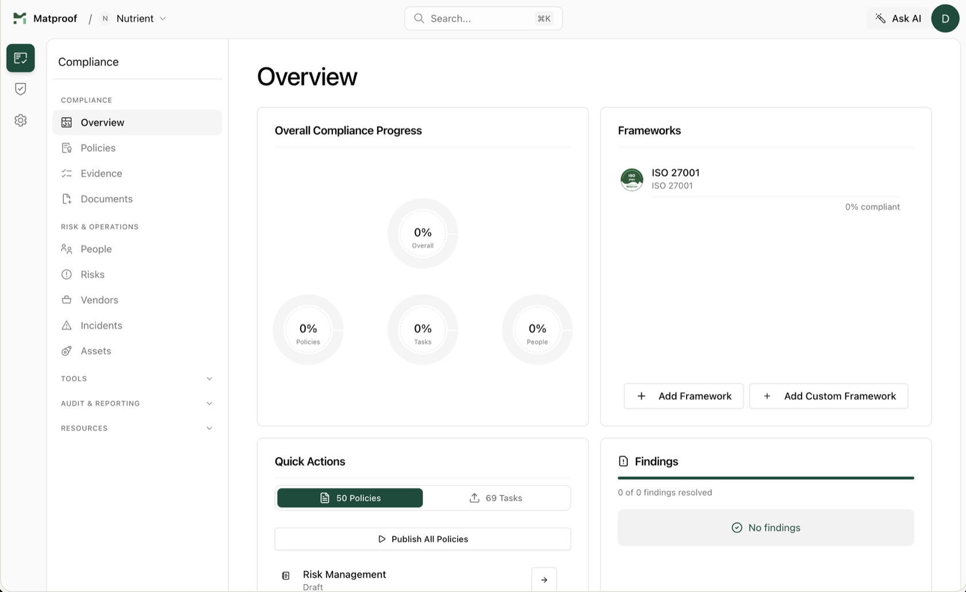The width and height of the screenshot is (966, 592).
Task: Go to Overview in the sidebar
Action: click(137, 122)
